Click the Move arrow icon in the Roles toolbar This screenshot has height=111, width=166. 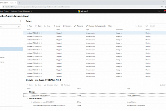[54, 26]
